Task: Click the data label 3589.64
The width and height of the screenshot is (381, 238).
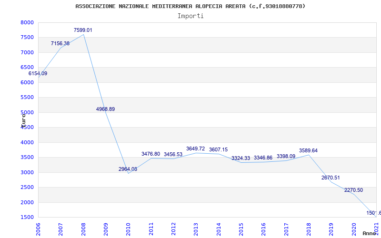Action: pyautogui.click(x=308, y=150)
